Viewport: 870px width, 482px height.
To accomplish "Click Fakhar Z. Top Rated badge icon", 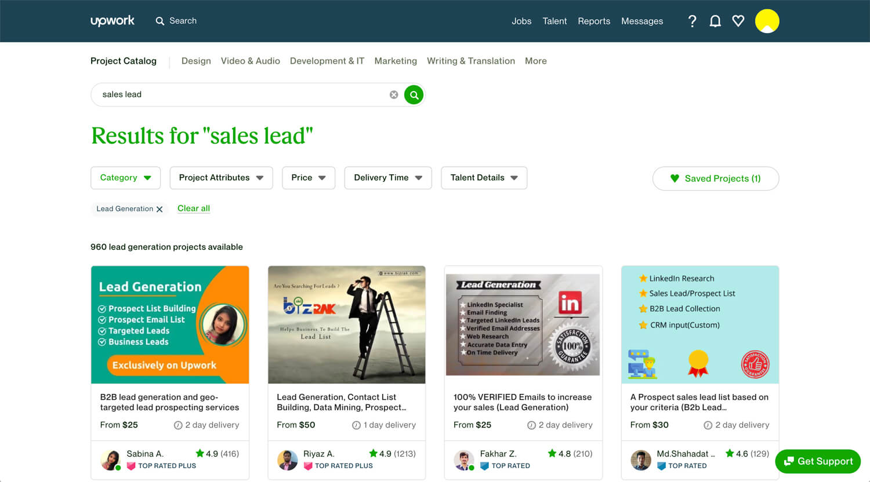I will [485, 466].
